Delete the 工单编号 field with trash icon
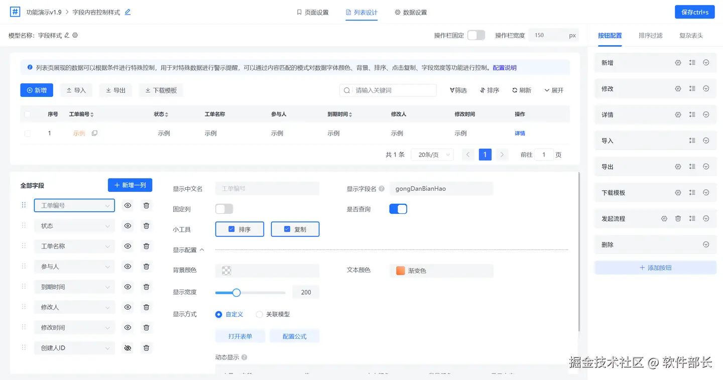723x380 pixels. point(146,205)
